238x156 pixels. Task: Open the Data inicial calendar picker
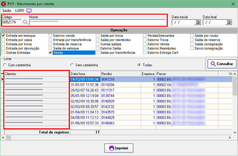click(198, 22)
